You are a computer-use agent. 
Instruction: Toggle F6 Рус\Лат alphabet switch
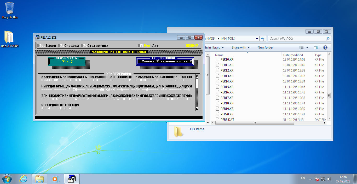(148, 46)
